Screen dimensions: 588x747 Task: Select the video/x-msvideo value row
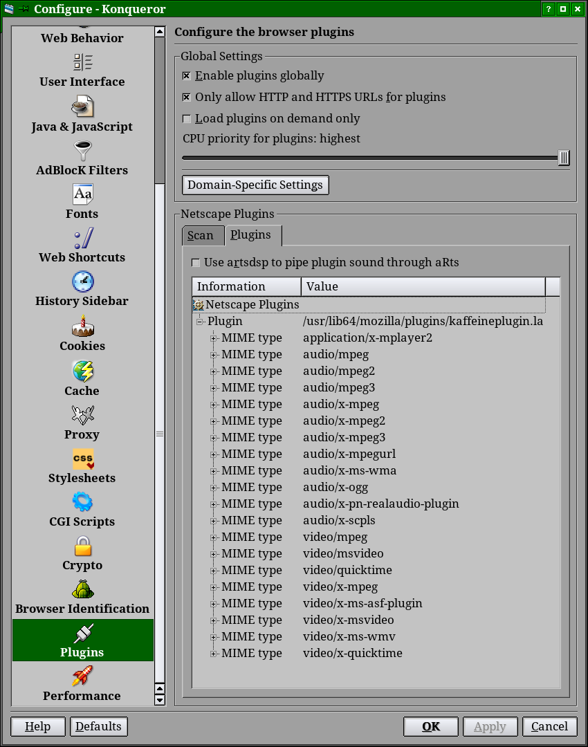click(x=349, y=620)
